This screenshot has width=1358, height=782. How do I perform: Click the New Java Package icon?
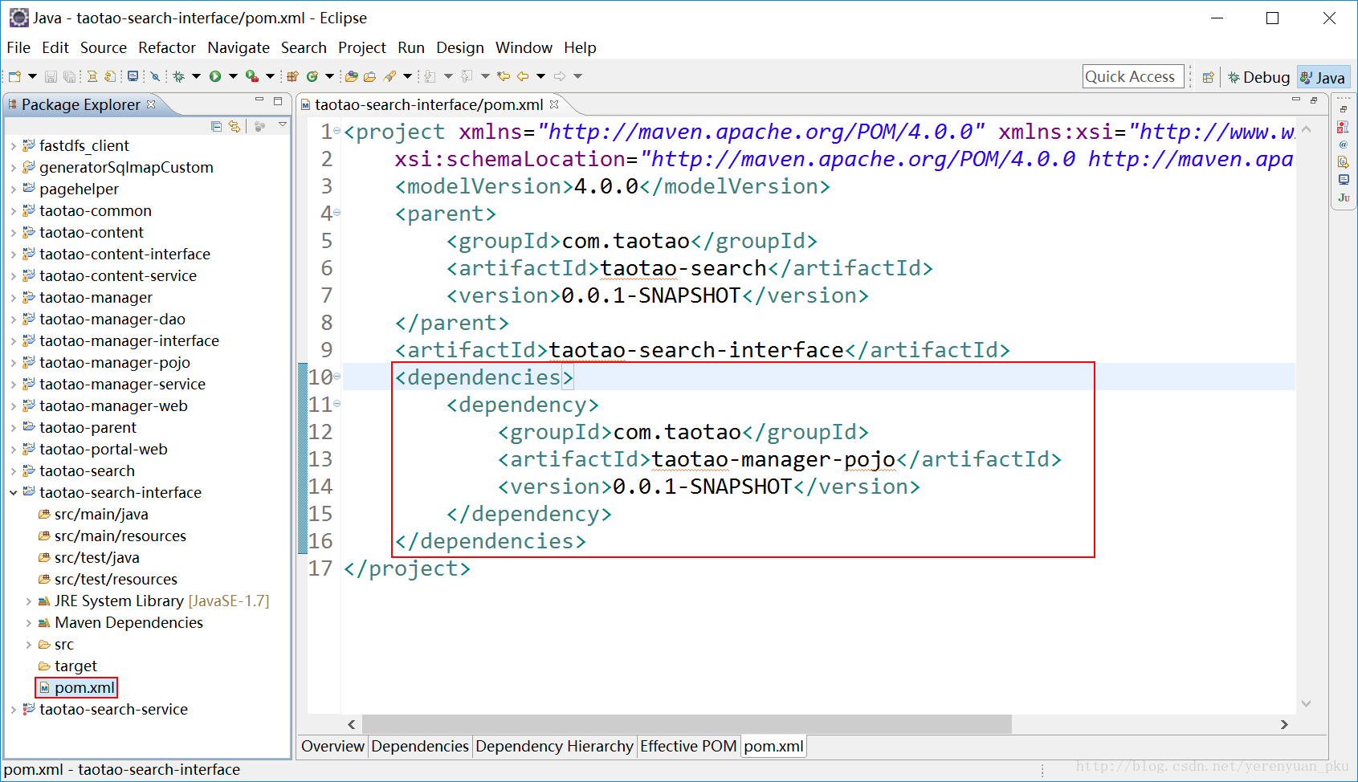point(292,76)
